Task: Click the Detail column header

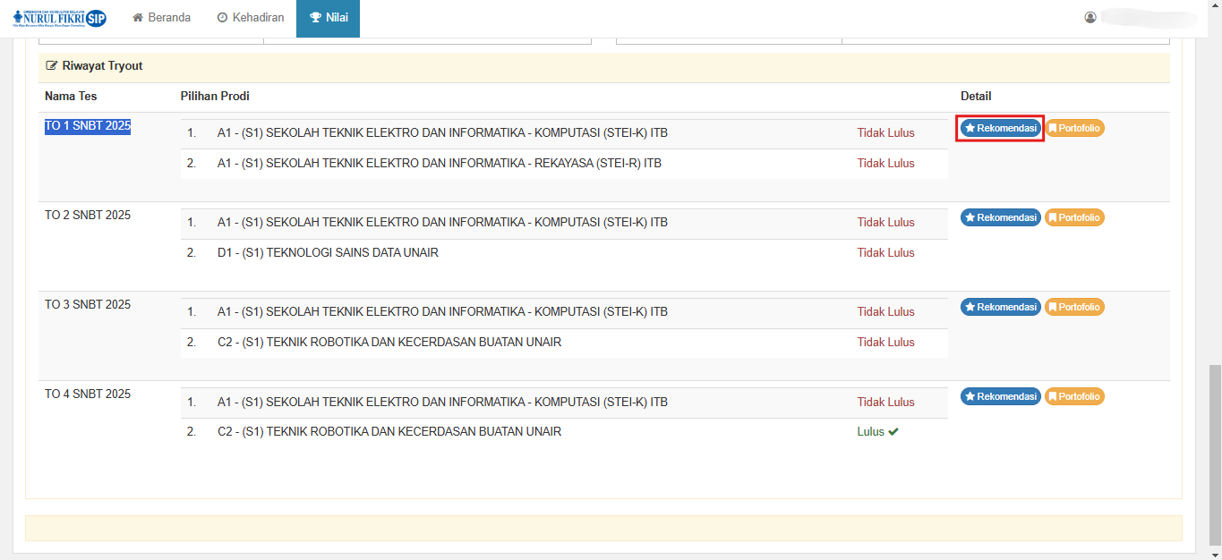Action: [x=976, y=97]
